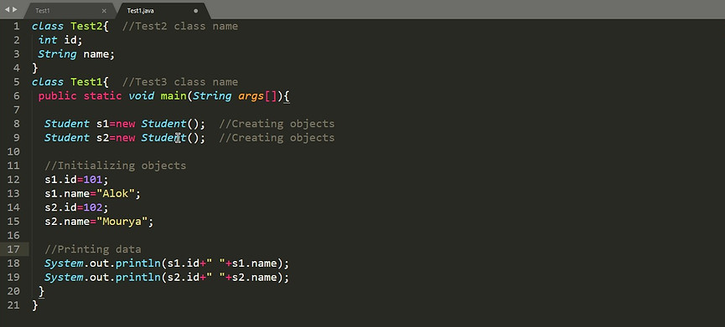Viewport: 725px width, 327px height.
Task: Click 's2.name' in line 19
Action: pos(254,277)
